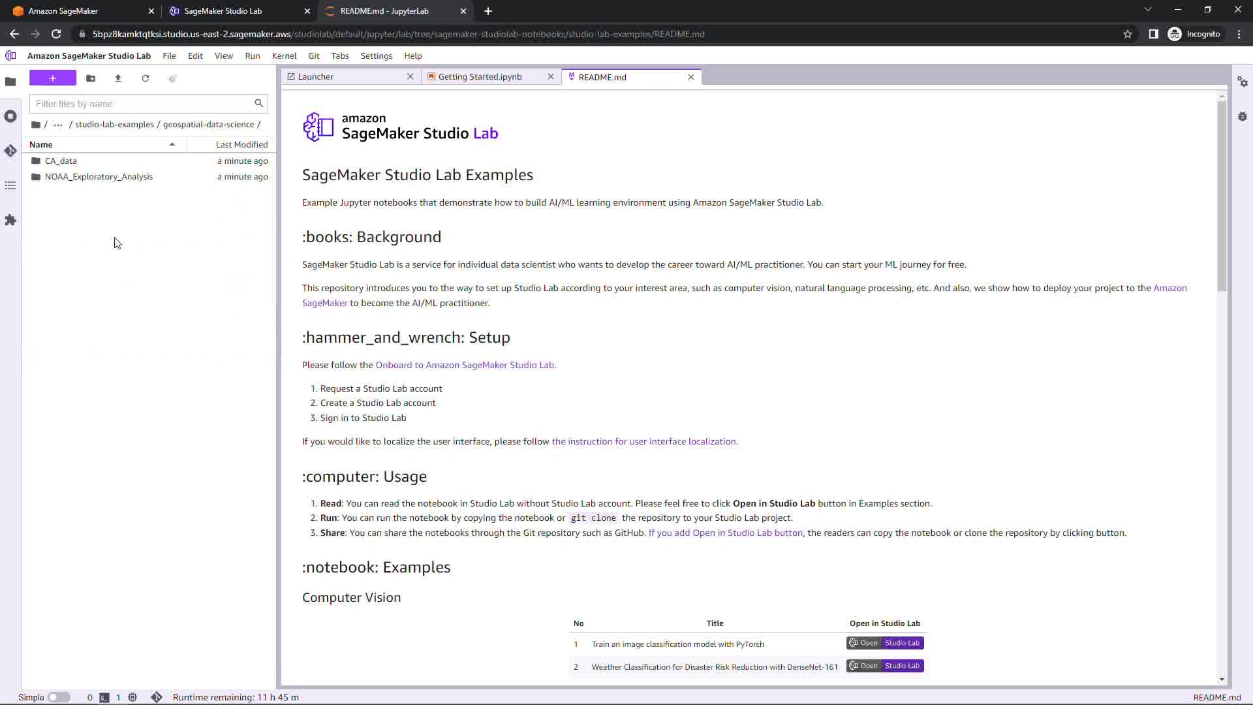Click the New Folder icon
This screenshot has width=1253, height=705.
91,78
